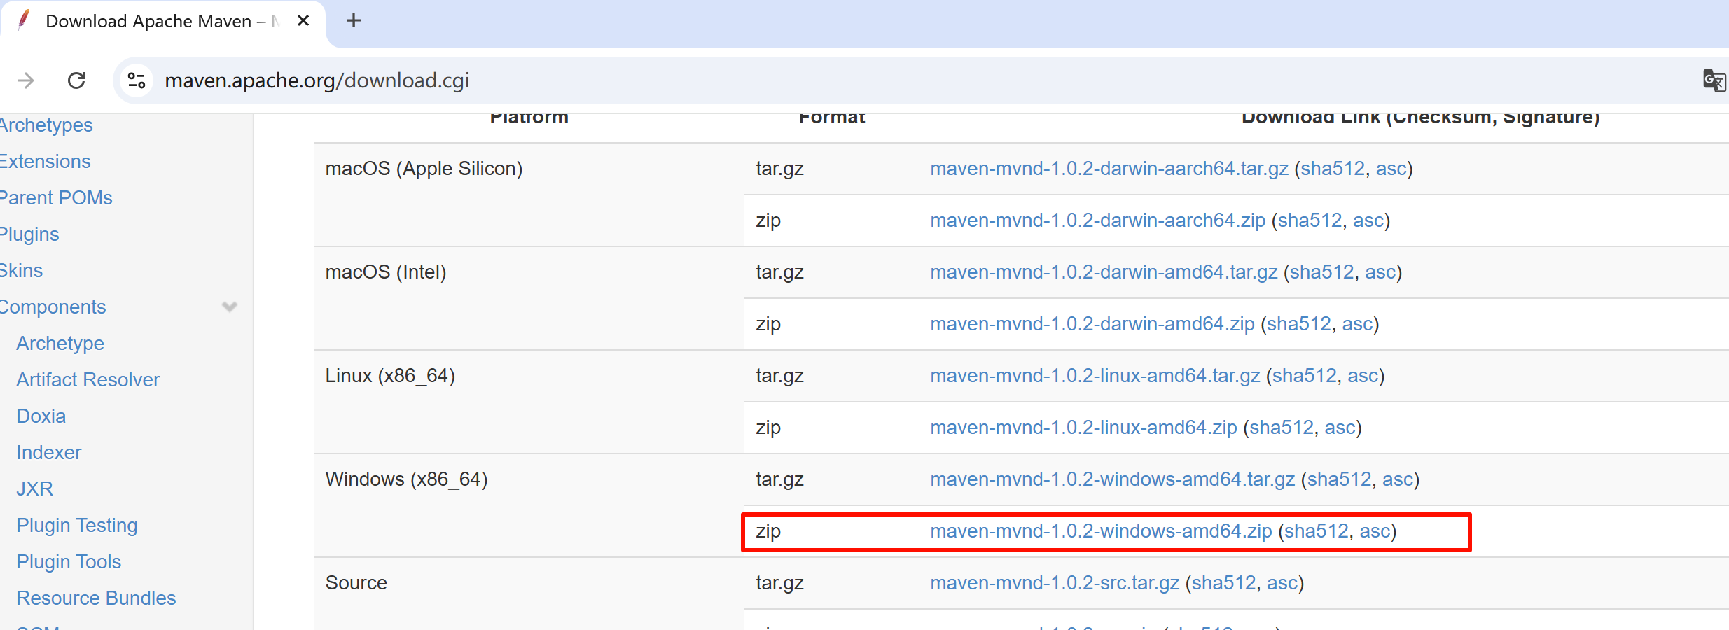Go to Parent POMs

(55, 197)
